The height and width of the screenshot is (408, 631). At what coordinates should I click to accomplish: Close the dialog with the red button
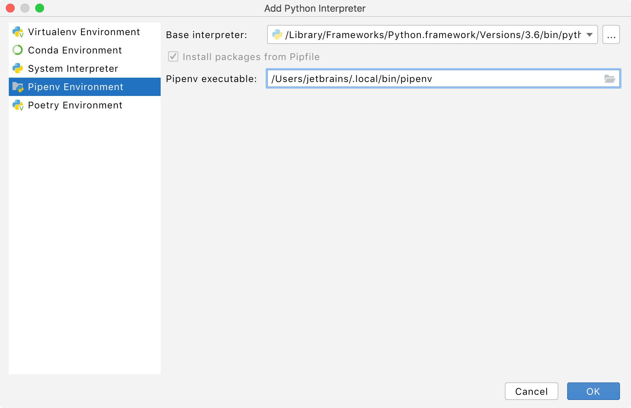click(x=10, y=8)
